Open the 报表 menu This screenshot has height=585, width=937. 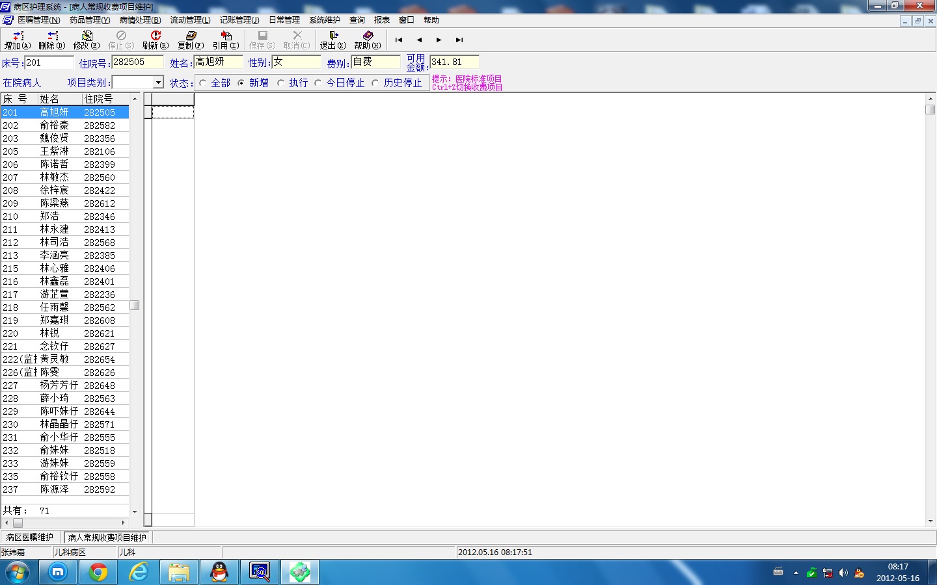pos(382,20)
